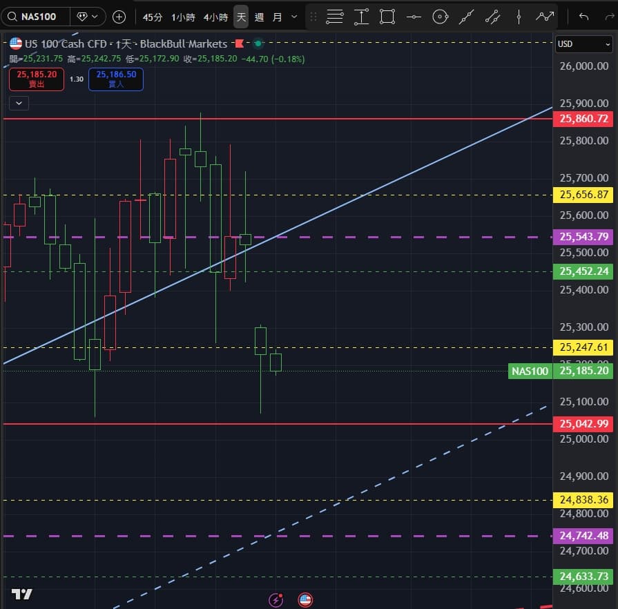Select the 週 weekly timeframe
618x609 pixels.
pos(259,17)
